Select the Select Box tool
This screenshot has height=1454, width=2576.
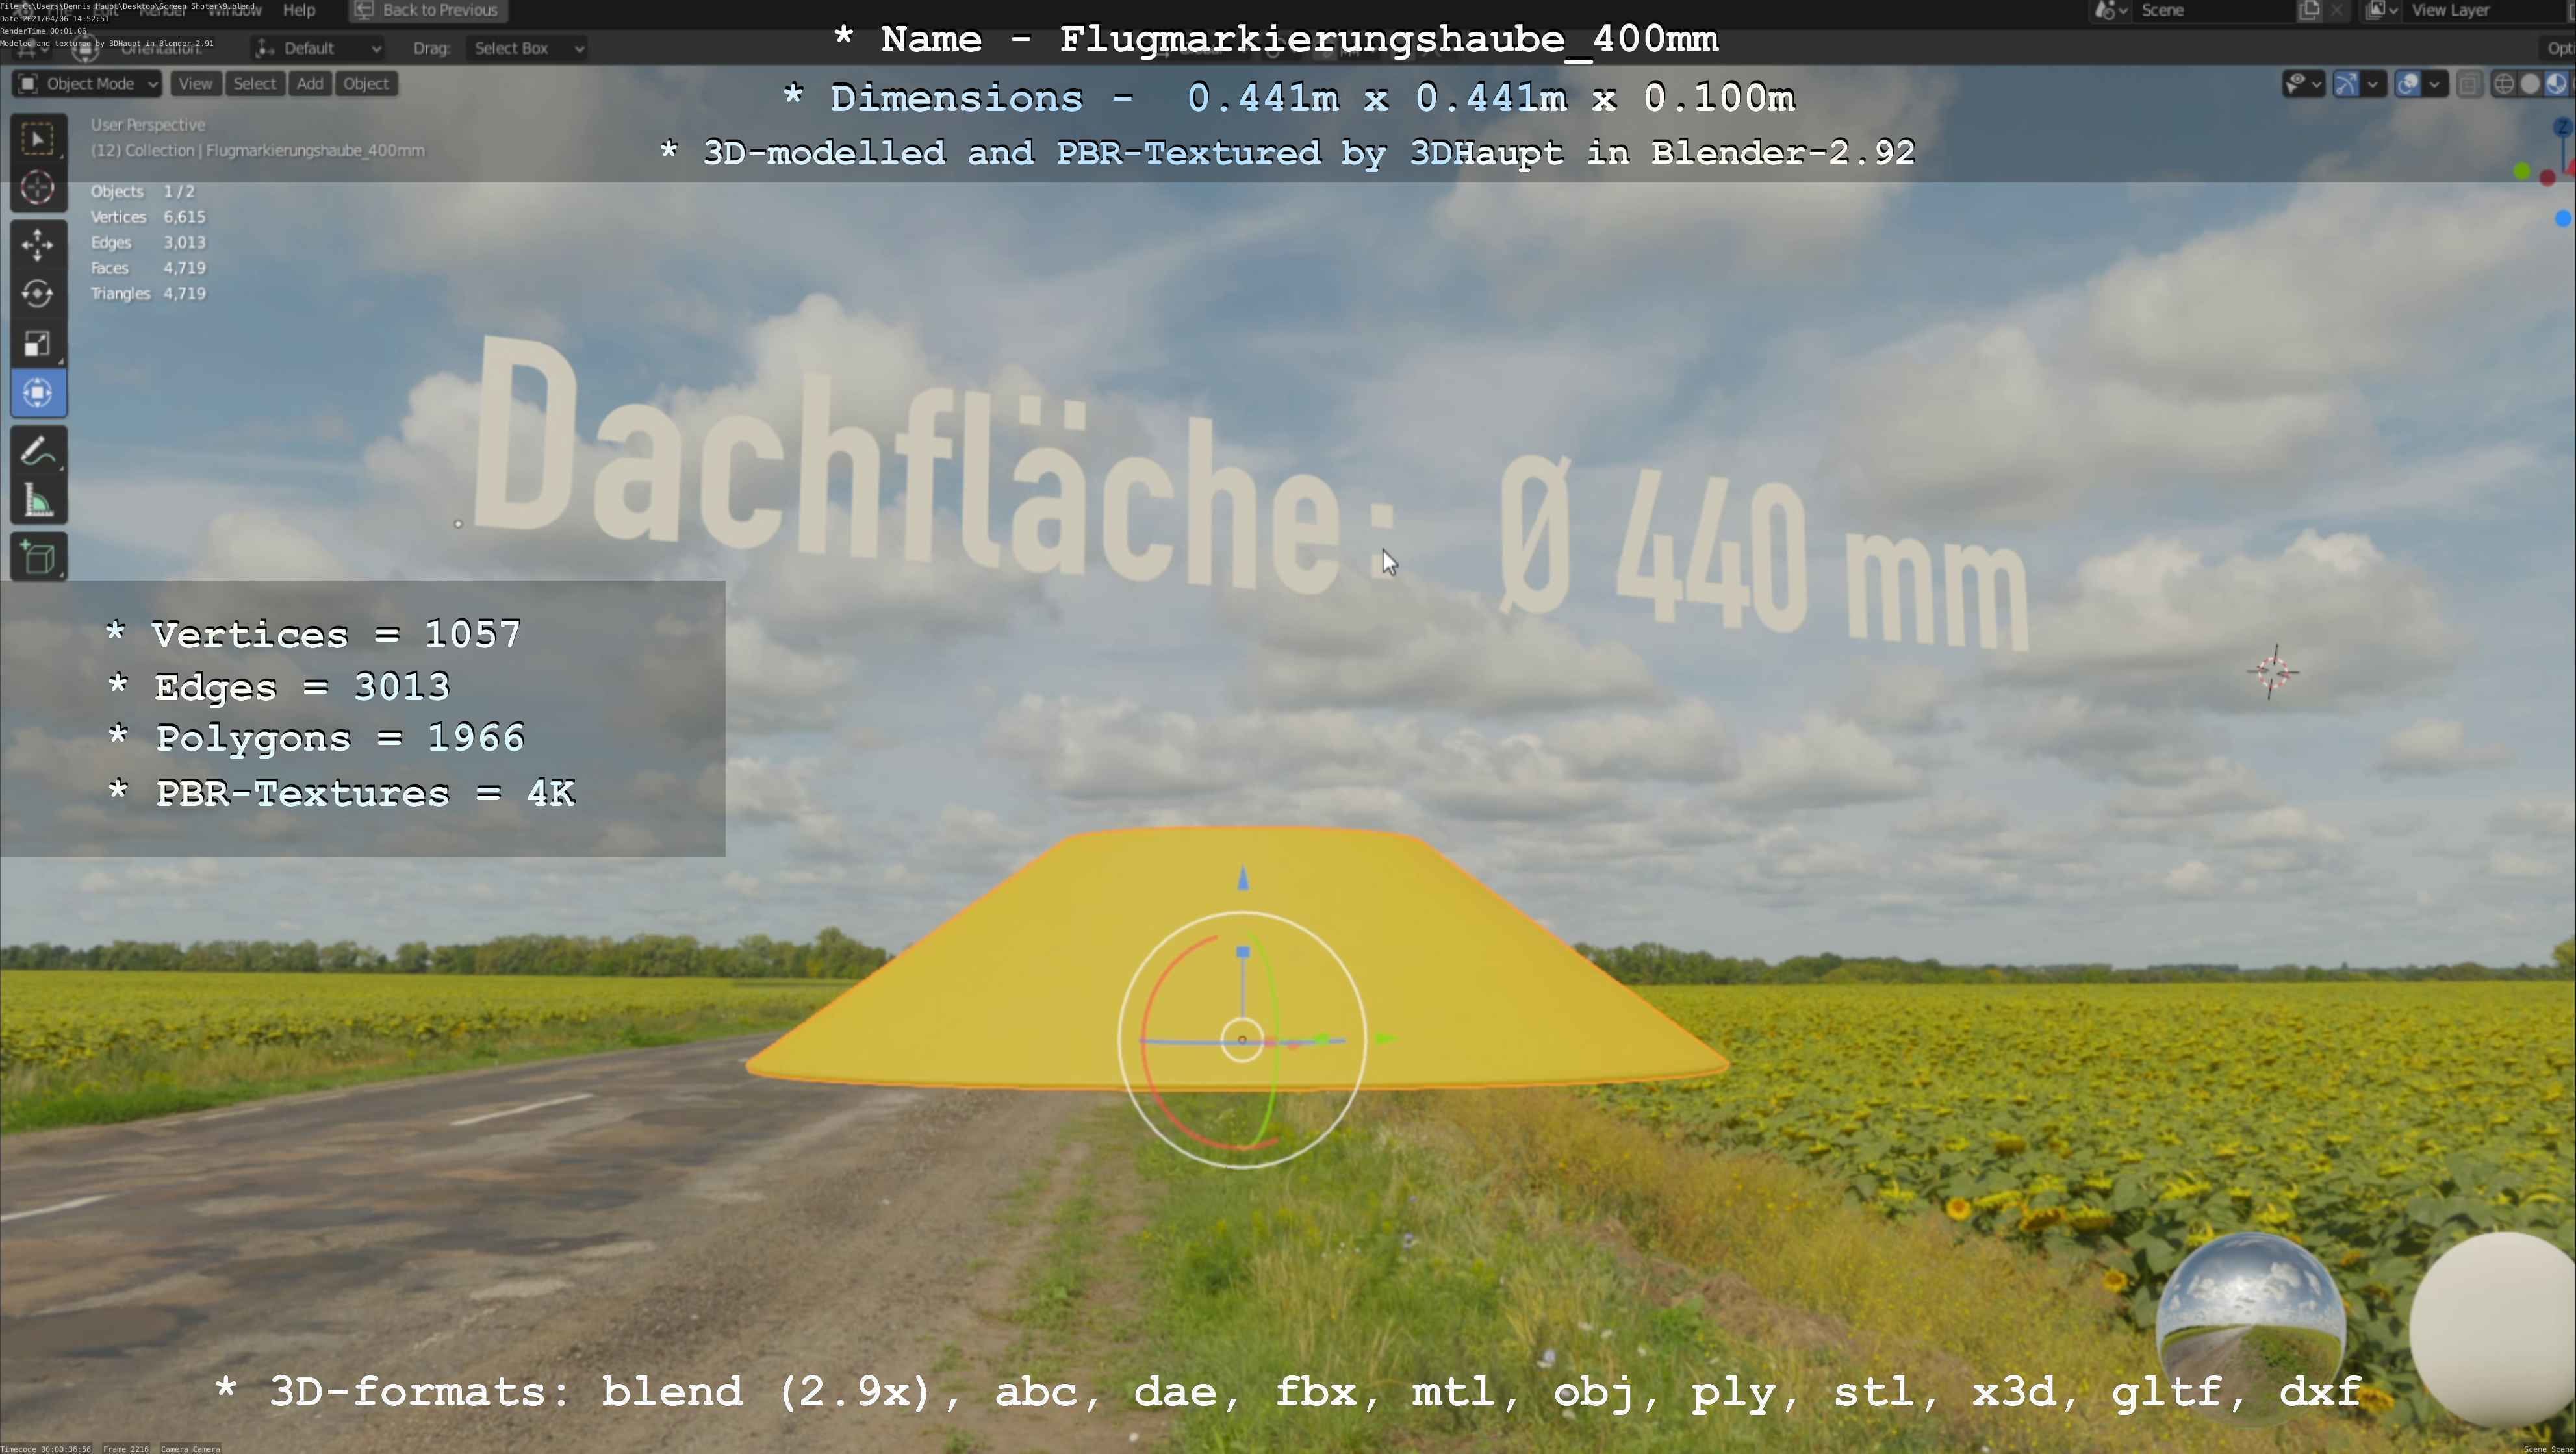[x=38, y=139]
